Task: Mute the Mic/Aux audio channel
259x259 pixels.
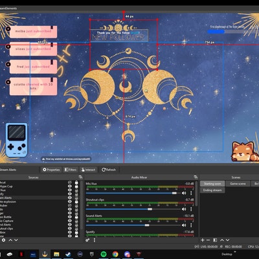Action: point(184,193)
